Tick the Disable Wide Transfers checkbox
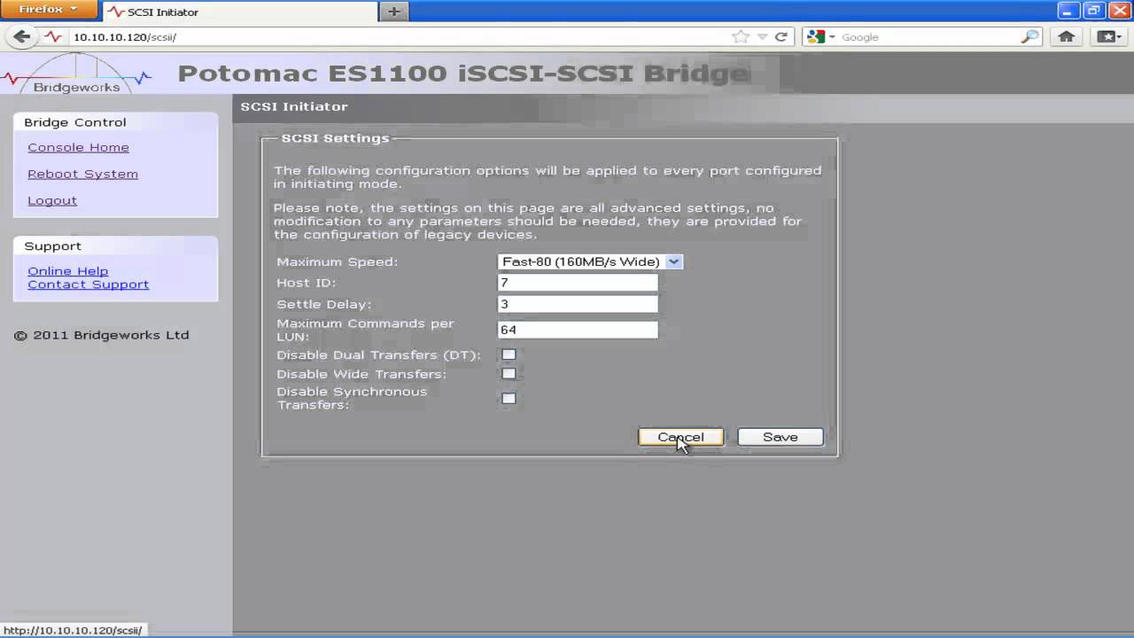 point(509,374)
